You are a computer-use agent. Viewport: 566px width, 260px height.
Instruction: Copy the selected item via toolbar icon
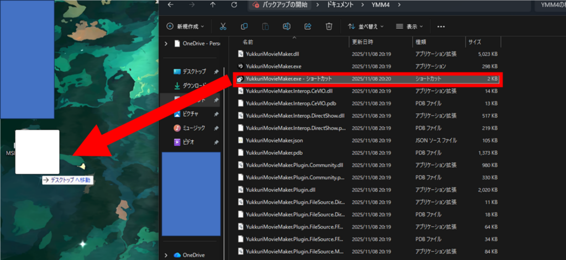click(x=244, y=26)
